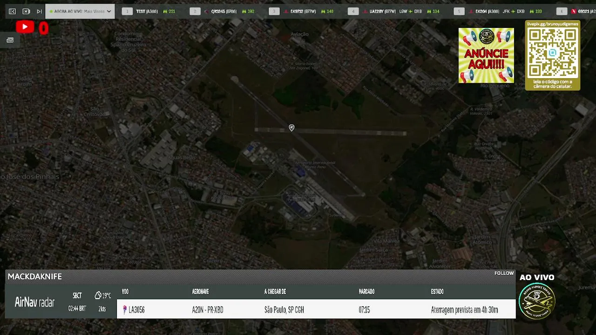This screenshot has height=335, width=596.
Task: Click the collapse panel left icon
Action: (12, 11)
